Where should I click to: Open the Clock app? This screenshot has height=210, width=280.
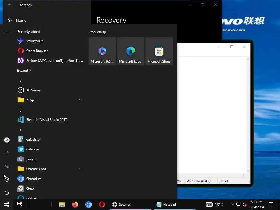(x=50, y=188)
